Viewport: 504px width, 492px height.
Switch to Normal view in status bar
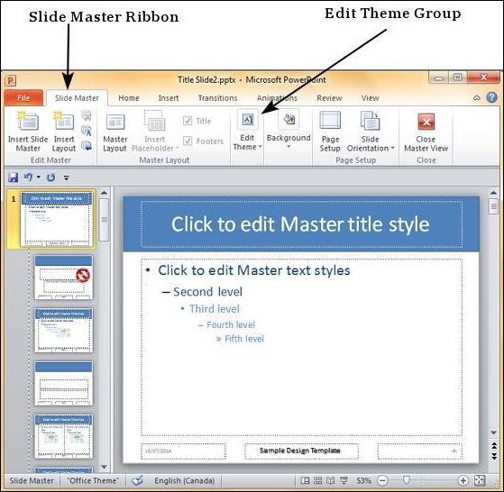305,480
